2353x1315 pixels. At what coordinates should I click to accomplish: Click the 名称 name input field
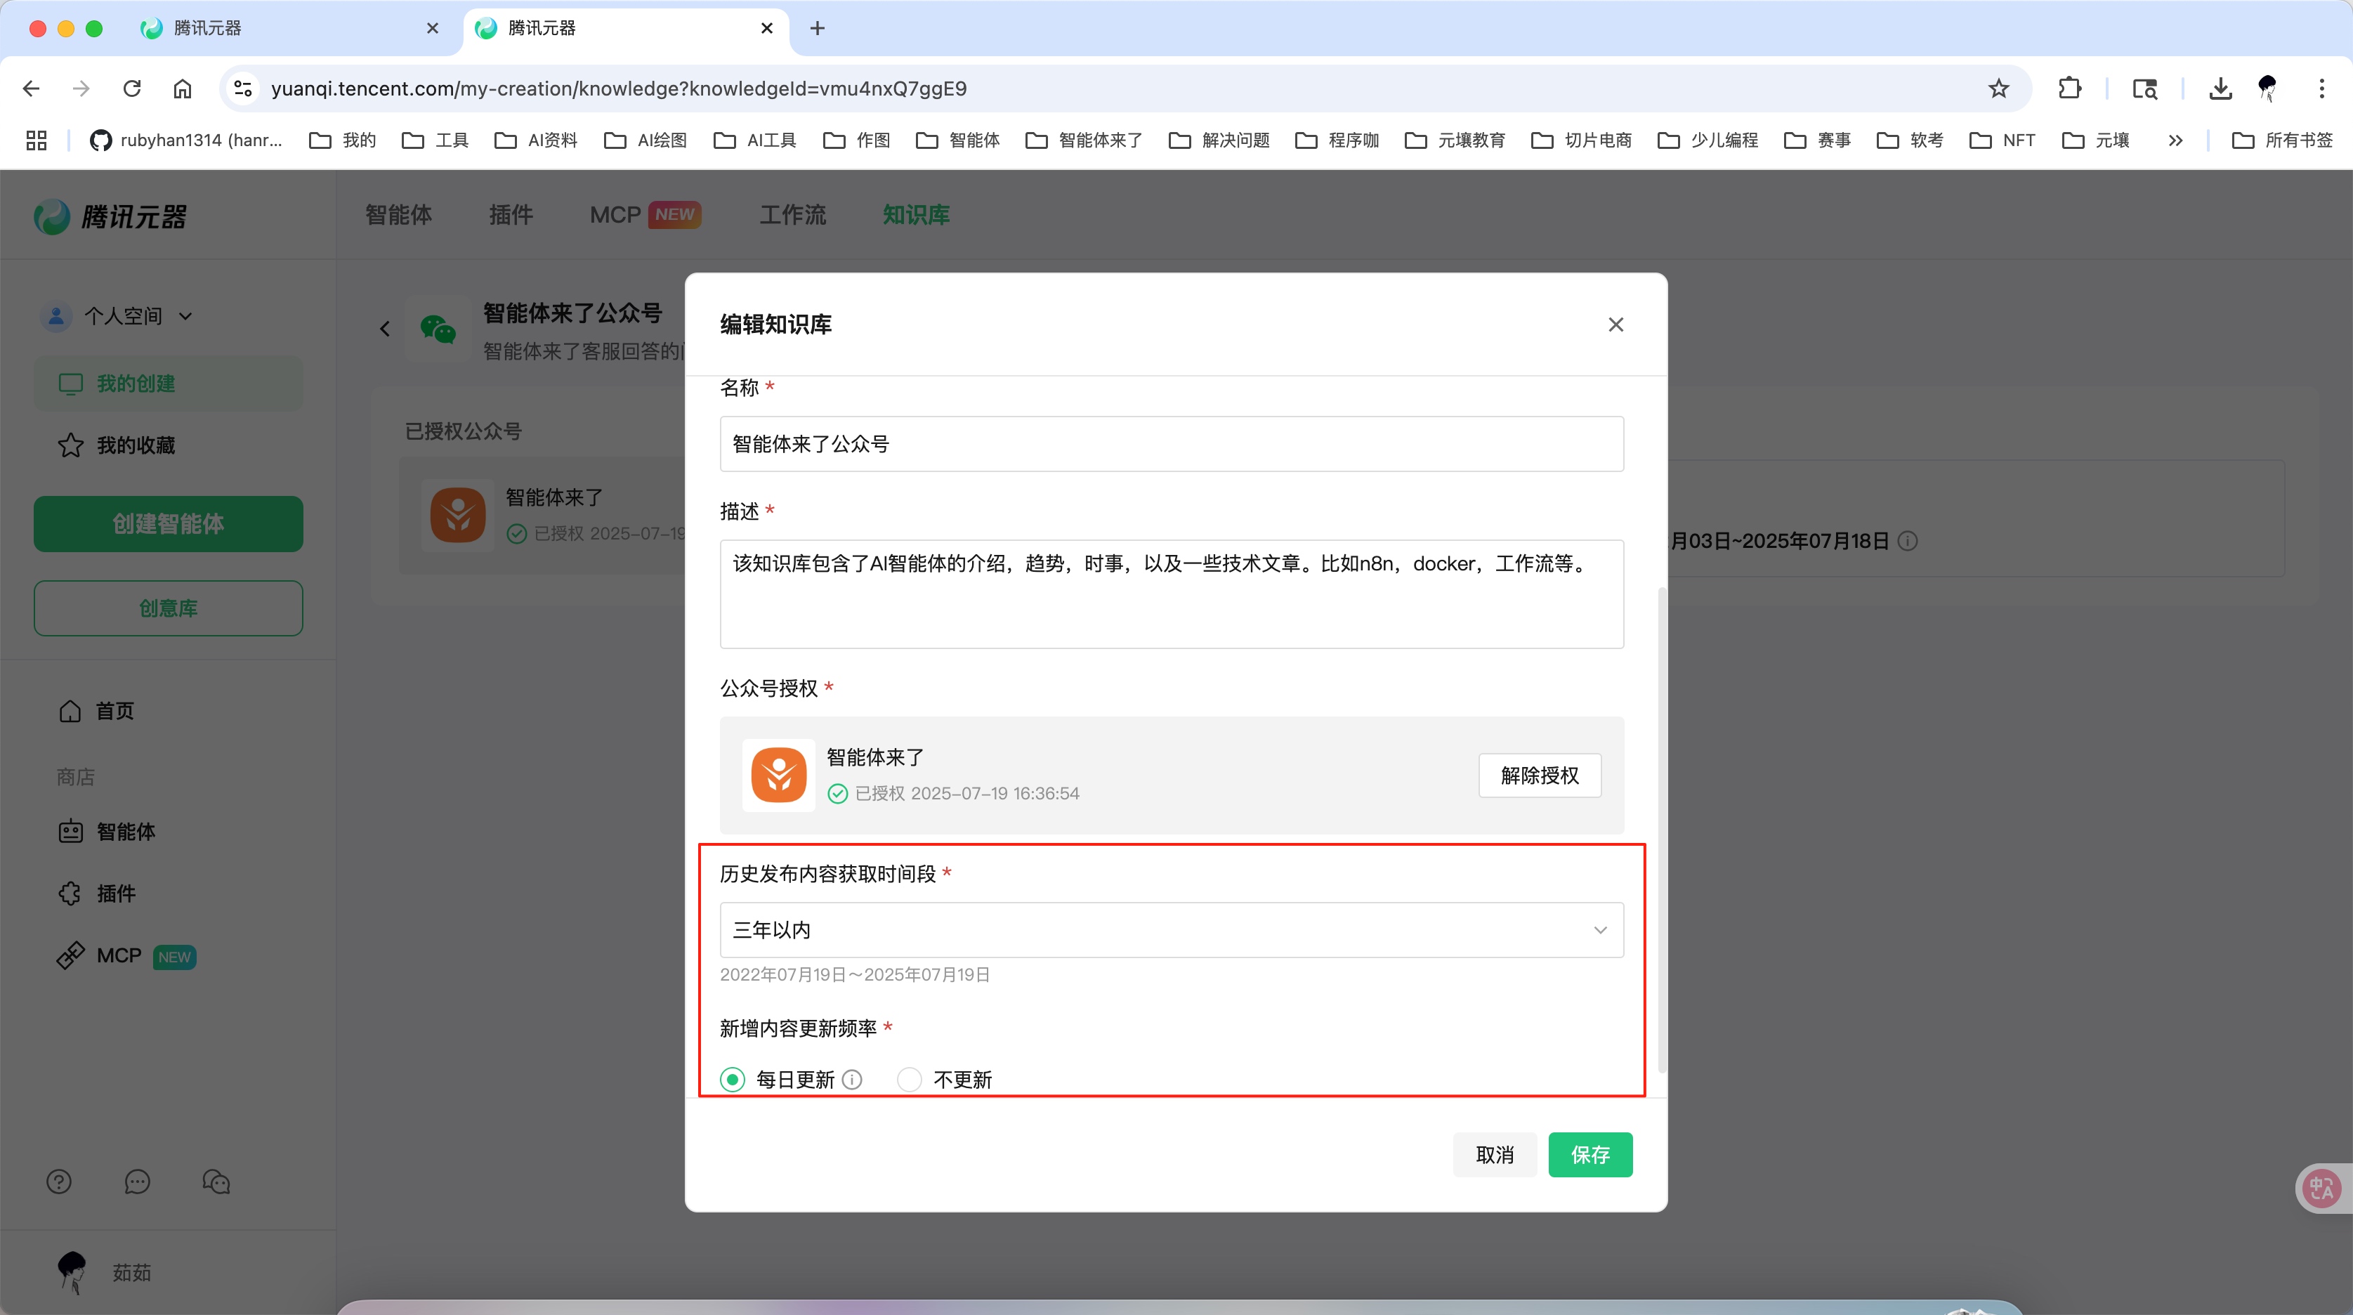pos(1171,444)
